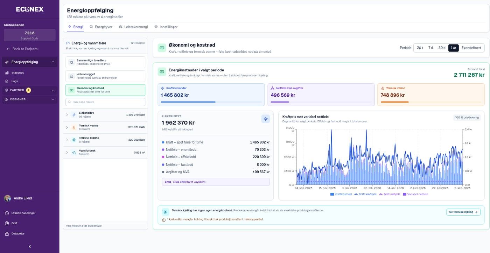This screenshot has width=490, height=253.
Task: Expand the Termisk varme meter group
Action: coord(67,127)
